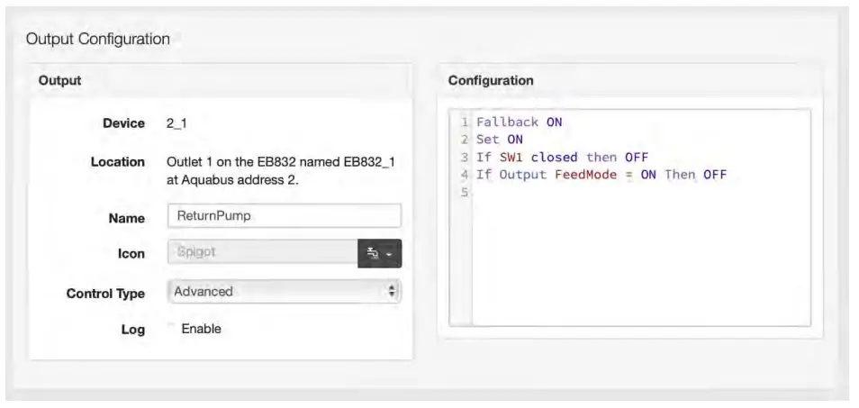The width and height of the screenshot is (859, 408).
Task: Click the Device label
Action: tap(124, 123)
